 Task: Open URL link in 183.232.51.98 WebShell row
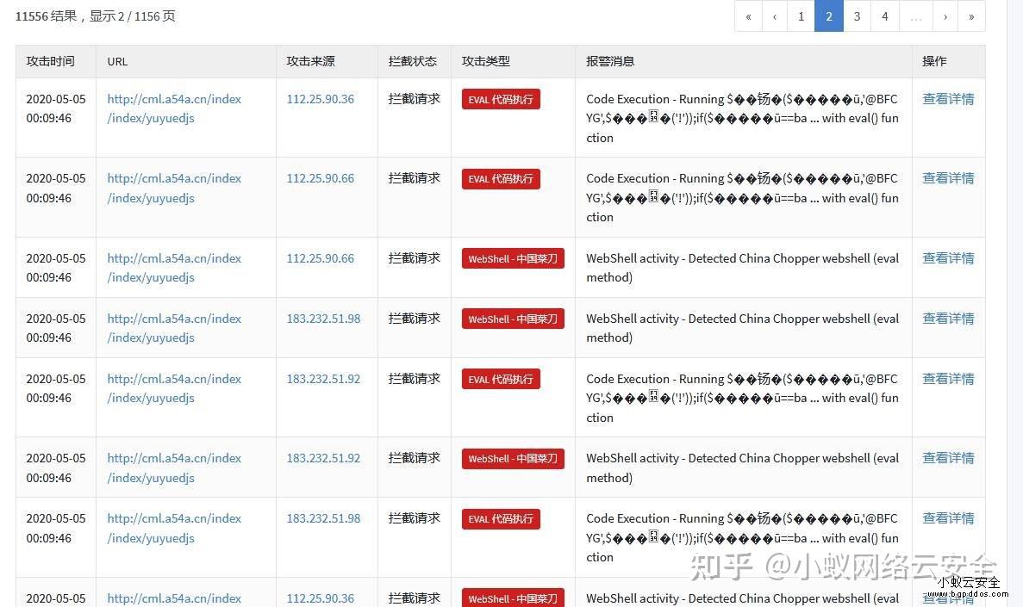pyautogui.click(x=174, y=328)
